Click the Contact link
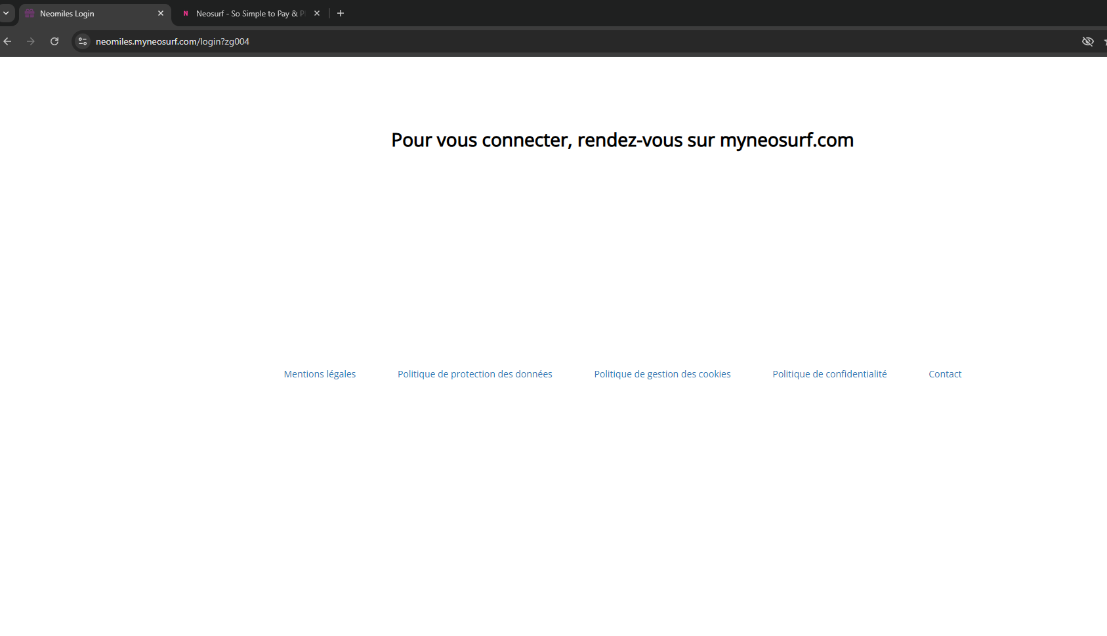 [945, 374]
